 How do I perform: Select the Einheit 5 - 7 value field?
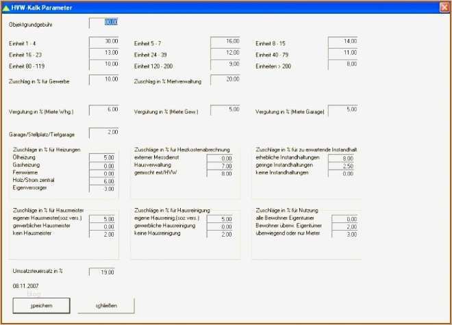[225, 42]
